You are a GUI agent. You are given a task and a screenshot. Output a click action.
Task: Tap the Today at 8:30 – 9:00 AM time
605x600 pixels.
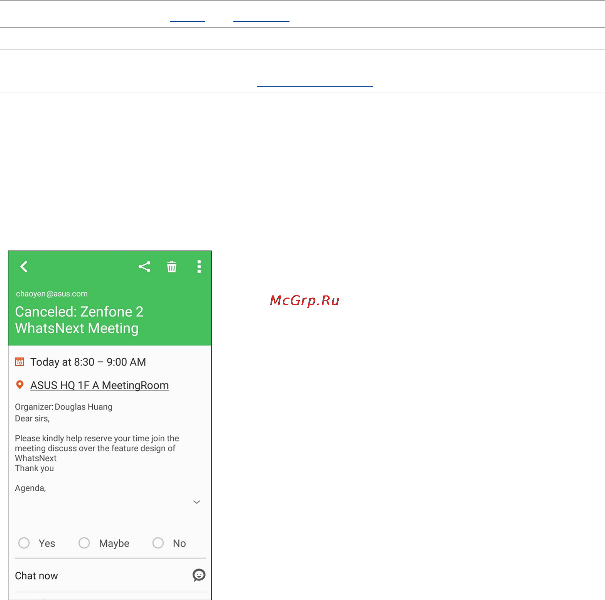pos(88,362)
